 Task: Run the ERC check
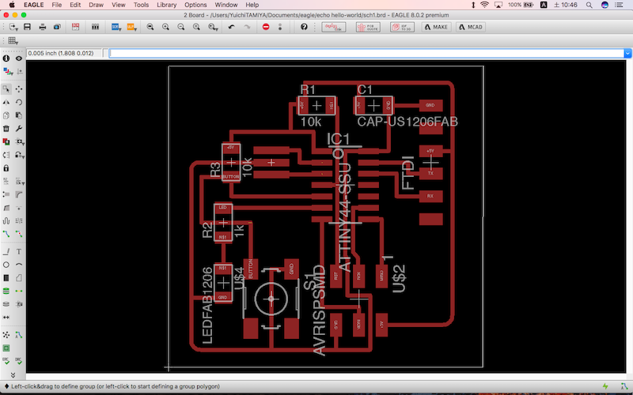click(x=6, y=361)
